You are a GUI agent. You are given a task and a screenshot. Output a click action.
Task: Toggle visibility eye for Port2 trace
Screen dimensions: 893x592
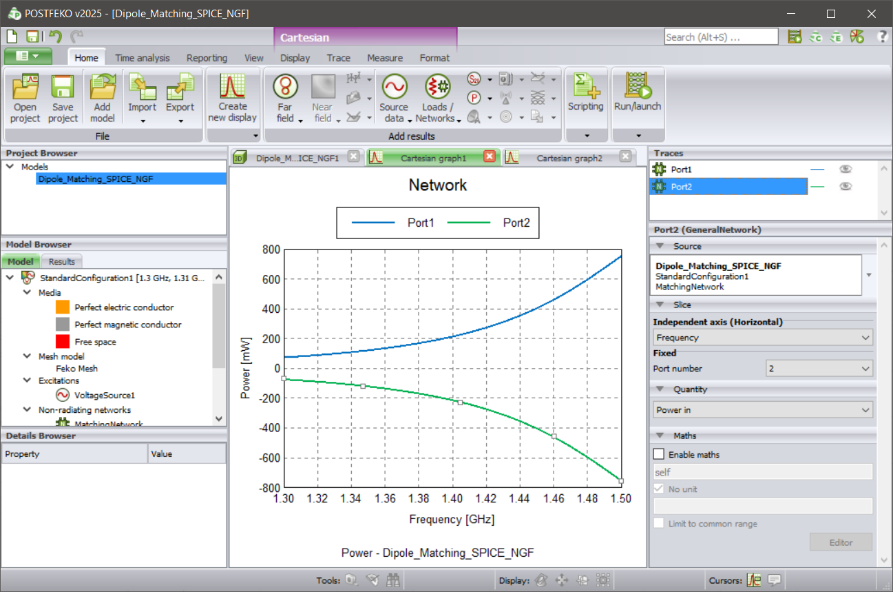[845, 186]
